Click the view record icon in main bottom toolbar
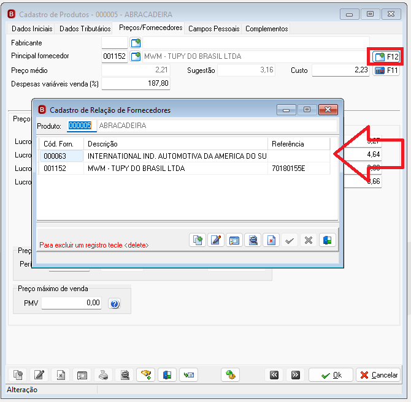The image size is (411, 402). 82,375
